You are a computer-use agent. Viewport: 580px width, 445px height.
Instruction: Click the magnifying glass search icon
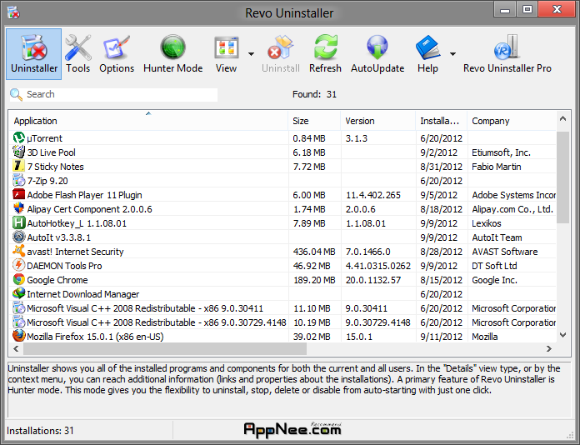click(16, 94)
